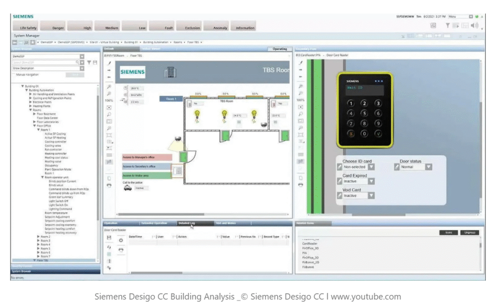Image resolution: width=489 pixels, height=302 pixels.
Task: Select the Detailed Log tab
Action: point(195,223)
